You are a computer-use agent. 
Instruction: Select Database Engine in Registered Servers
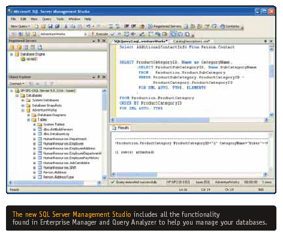(32, 54)
